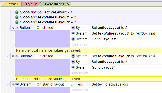This screenshot has width=162, height=93.
Task: Click the globe icon beside textValuesLayout2
Action: [17, 22]
